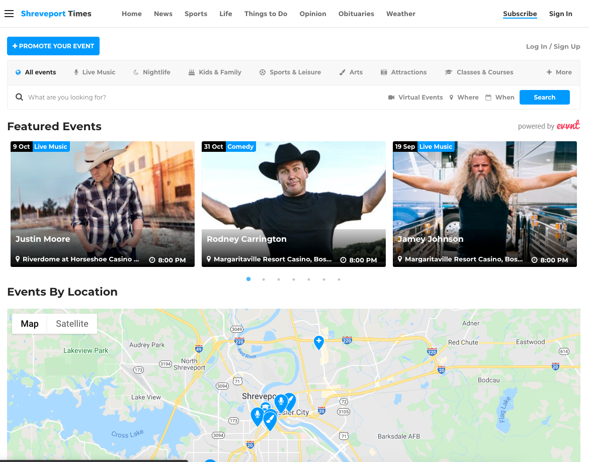Open Things to Do
Image resolution: width=589 pixels, height=462 pixels.
266,14
